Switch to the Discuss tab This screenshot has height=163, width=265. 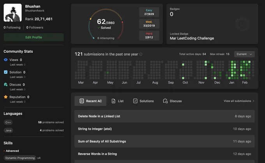click(x=172, y=101)
